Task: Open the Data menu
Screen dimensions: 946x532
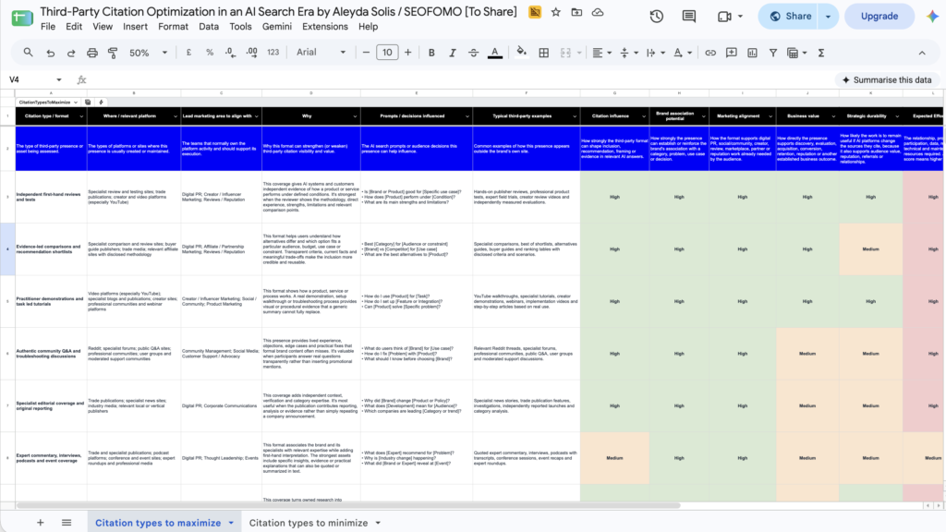Action: pyautogui.click(x=209, y=27)
